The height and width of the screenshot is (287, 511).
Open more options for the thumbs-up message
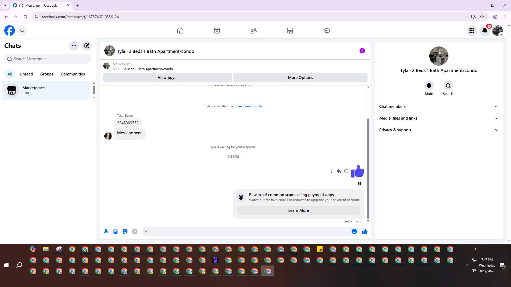[x=331, y=171]
